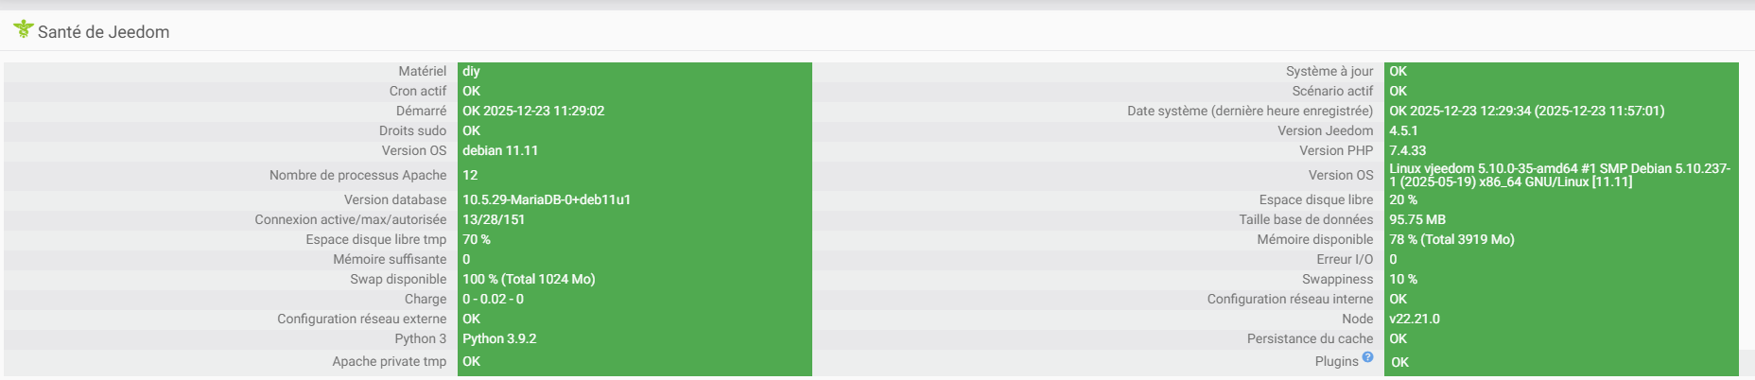Screen dimensions: 1755x380
Task: Select the Matériel value cell showing diy
Action: pyautogui.click(x=471, y=71)
